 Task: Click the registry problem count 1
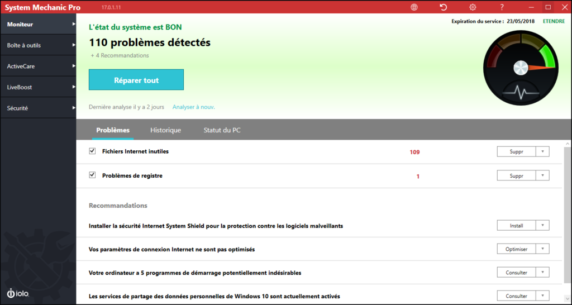418,176
